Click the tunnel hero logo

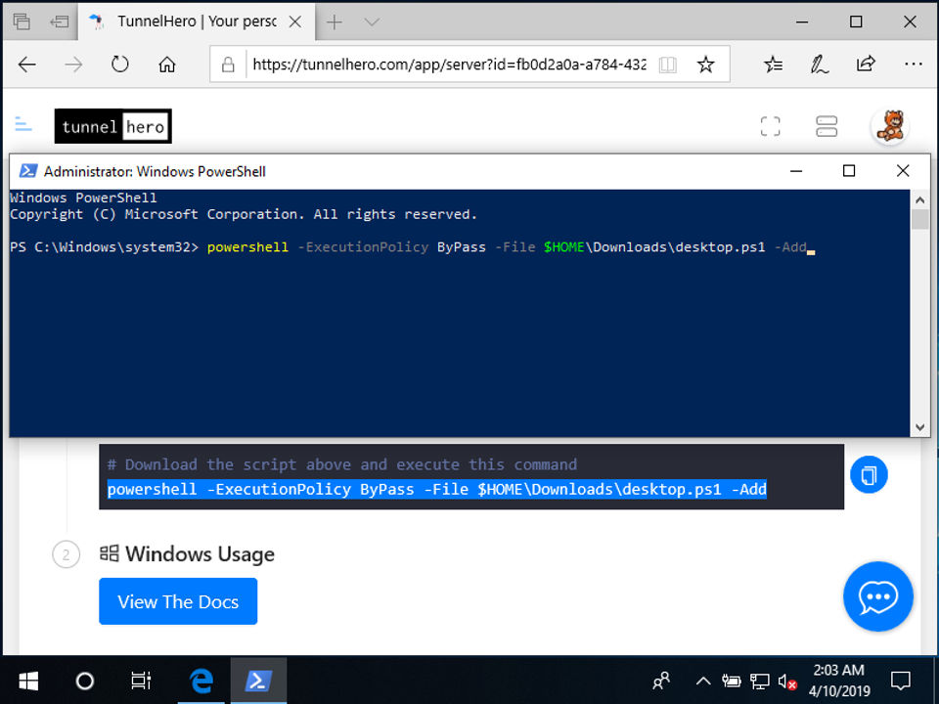tap(113, 126)
